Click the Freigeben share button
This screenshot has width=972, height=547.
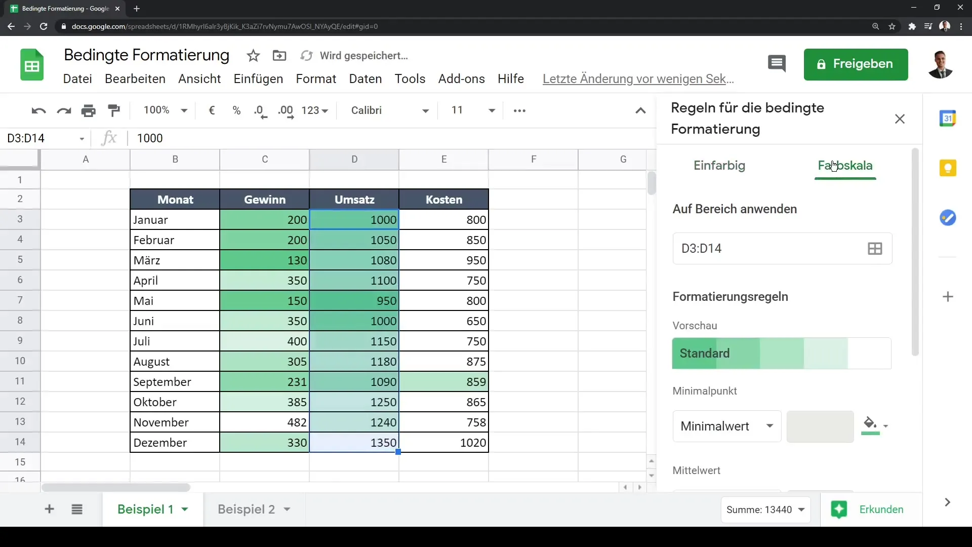click(x=856, y=64)
